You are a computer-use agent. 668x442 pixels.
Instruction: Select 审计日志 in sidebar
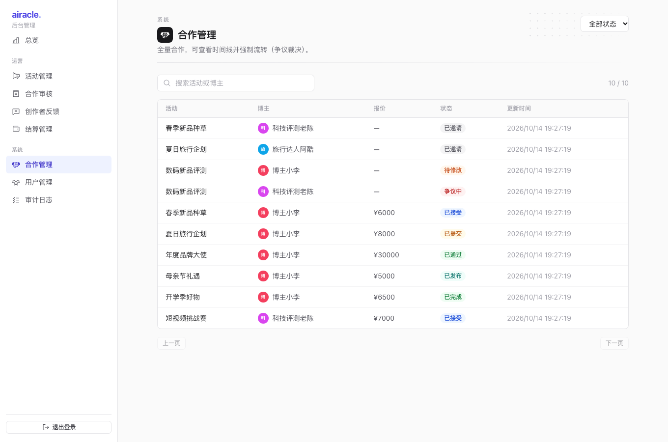(58, 200)
